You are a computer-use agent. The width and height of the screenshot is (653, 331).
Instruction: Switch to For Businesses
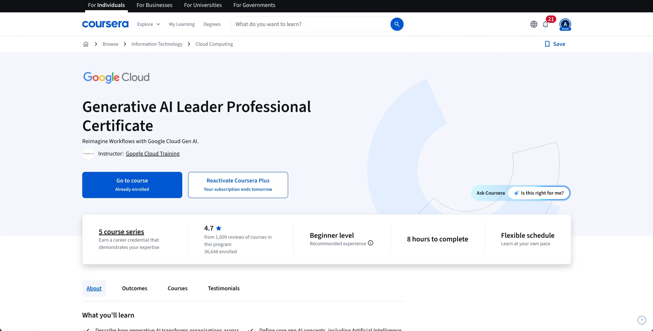coord(154,5)
